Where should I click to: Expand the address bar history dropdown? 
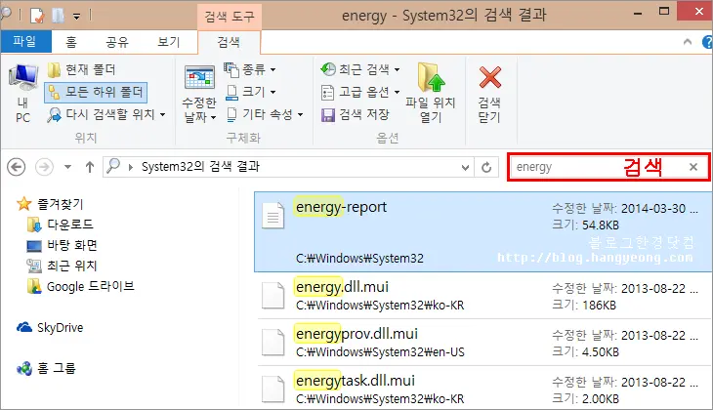tap(465, 167)
